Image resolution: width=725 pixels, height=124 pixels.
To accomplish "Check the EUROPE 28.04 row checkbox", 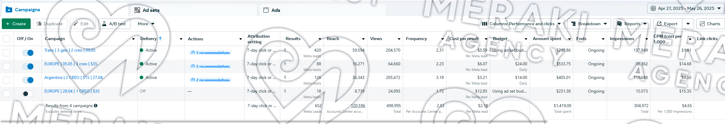I will 7,94.
